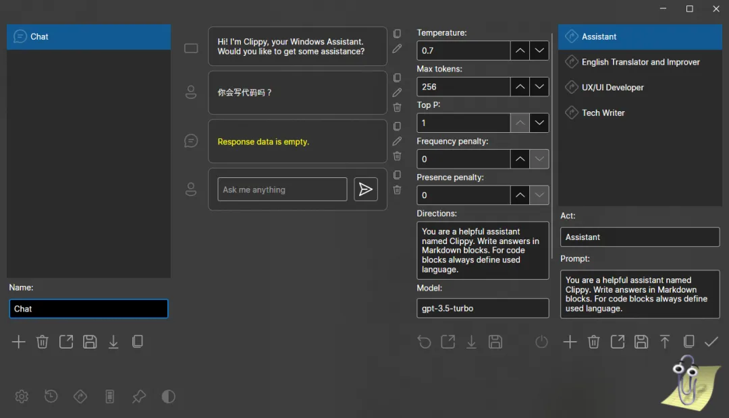
Task: Click the 'Ask me anything' input box
Action: coord(282,189)
